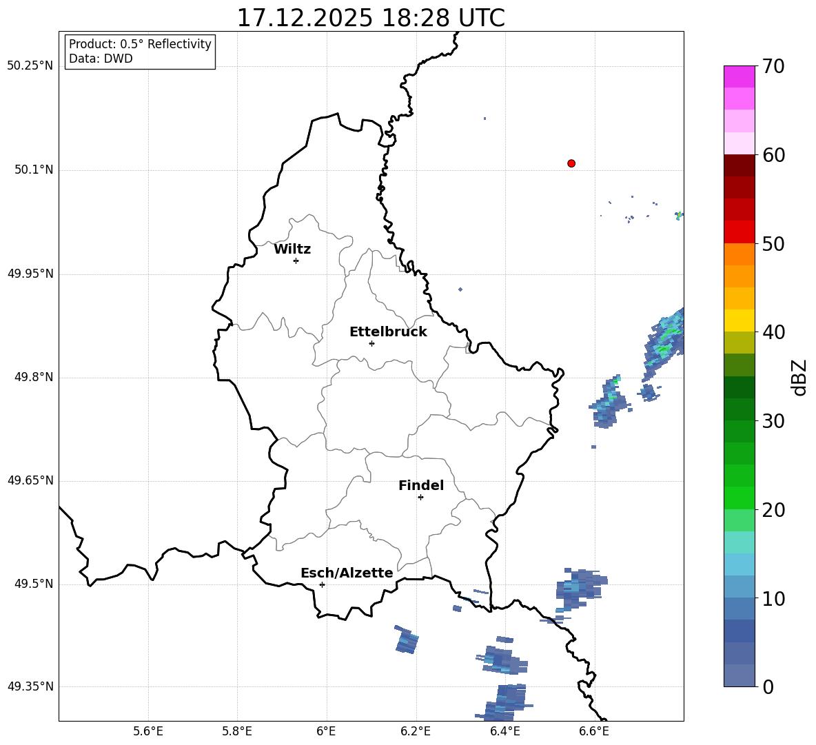The image size is (816, 745).
Task: Click the 6.2°E longitude label
Action: click(416, 731)
